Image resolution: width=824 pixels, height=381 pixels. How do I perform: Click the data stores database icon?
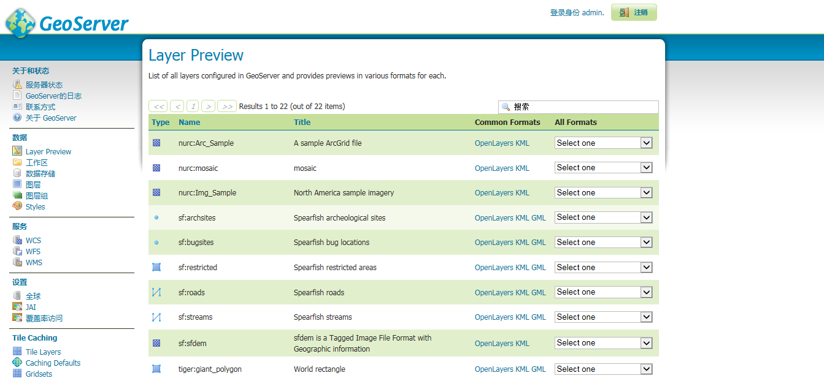click(17, 173)
